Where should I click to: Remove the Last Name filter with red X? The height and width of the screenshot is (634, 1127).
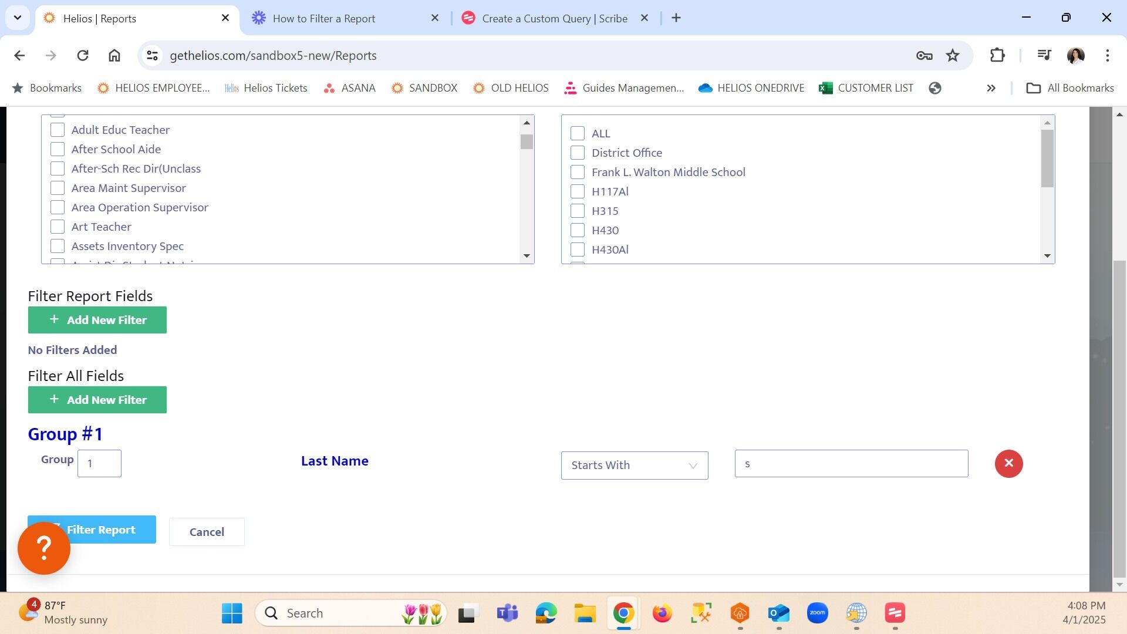pos(1008,464)
